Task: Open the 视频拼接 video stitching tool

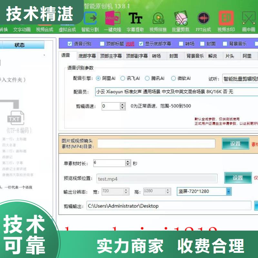Action: pyautogui.click(x=158, y=21)
